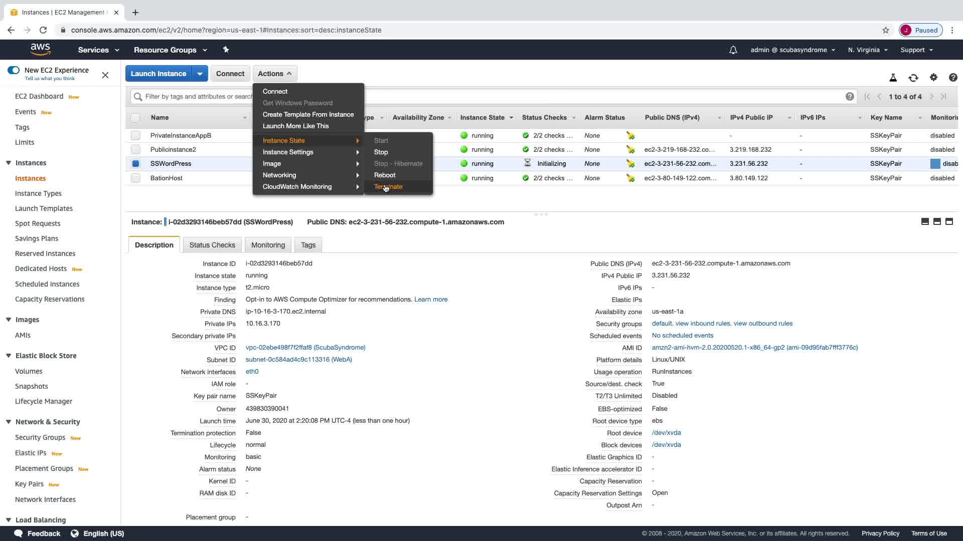The image size is (963, 541).
Task: Click alarm icon in BationHost row
Action: click(630, 178)
